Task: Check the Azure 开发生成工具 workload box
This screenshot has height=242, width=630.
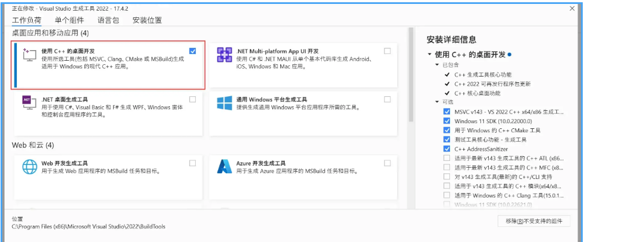Action: point(388,163)
